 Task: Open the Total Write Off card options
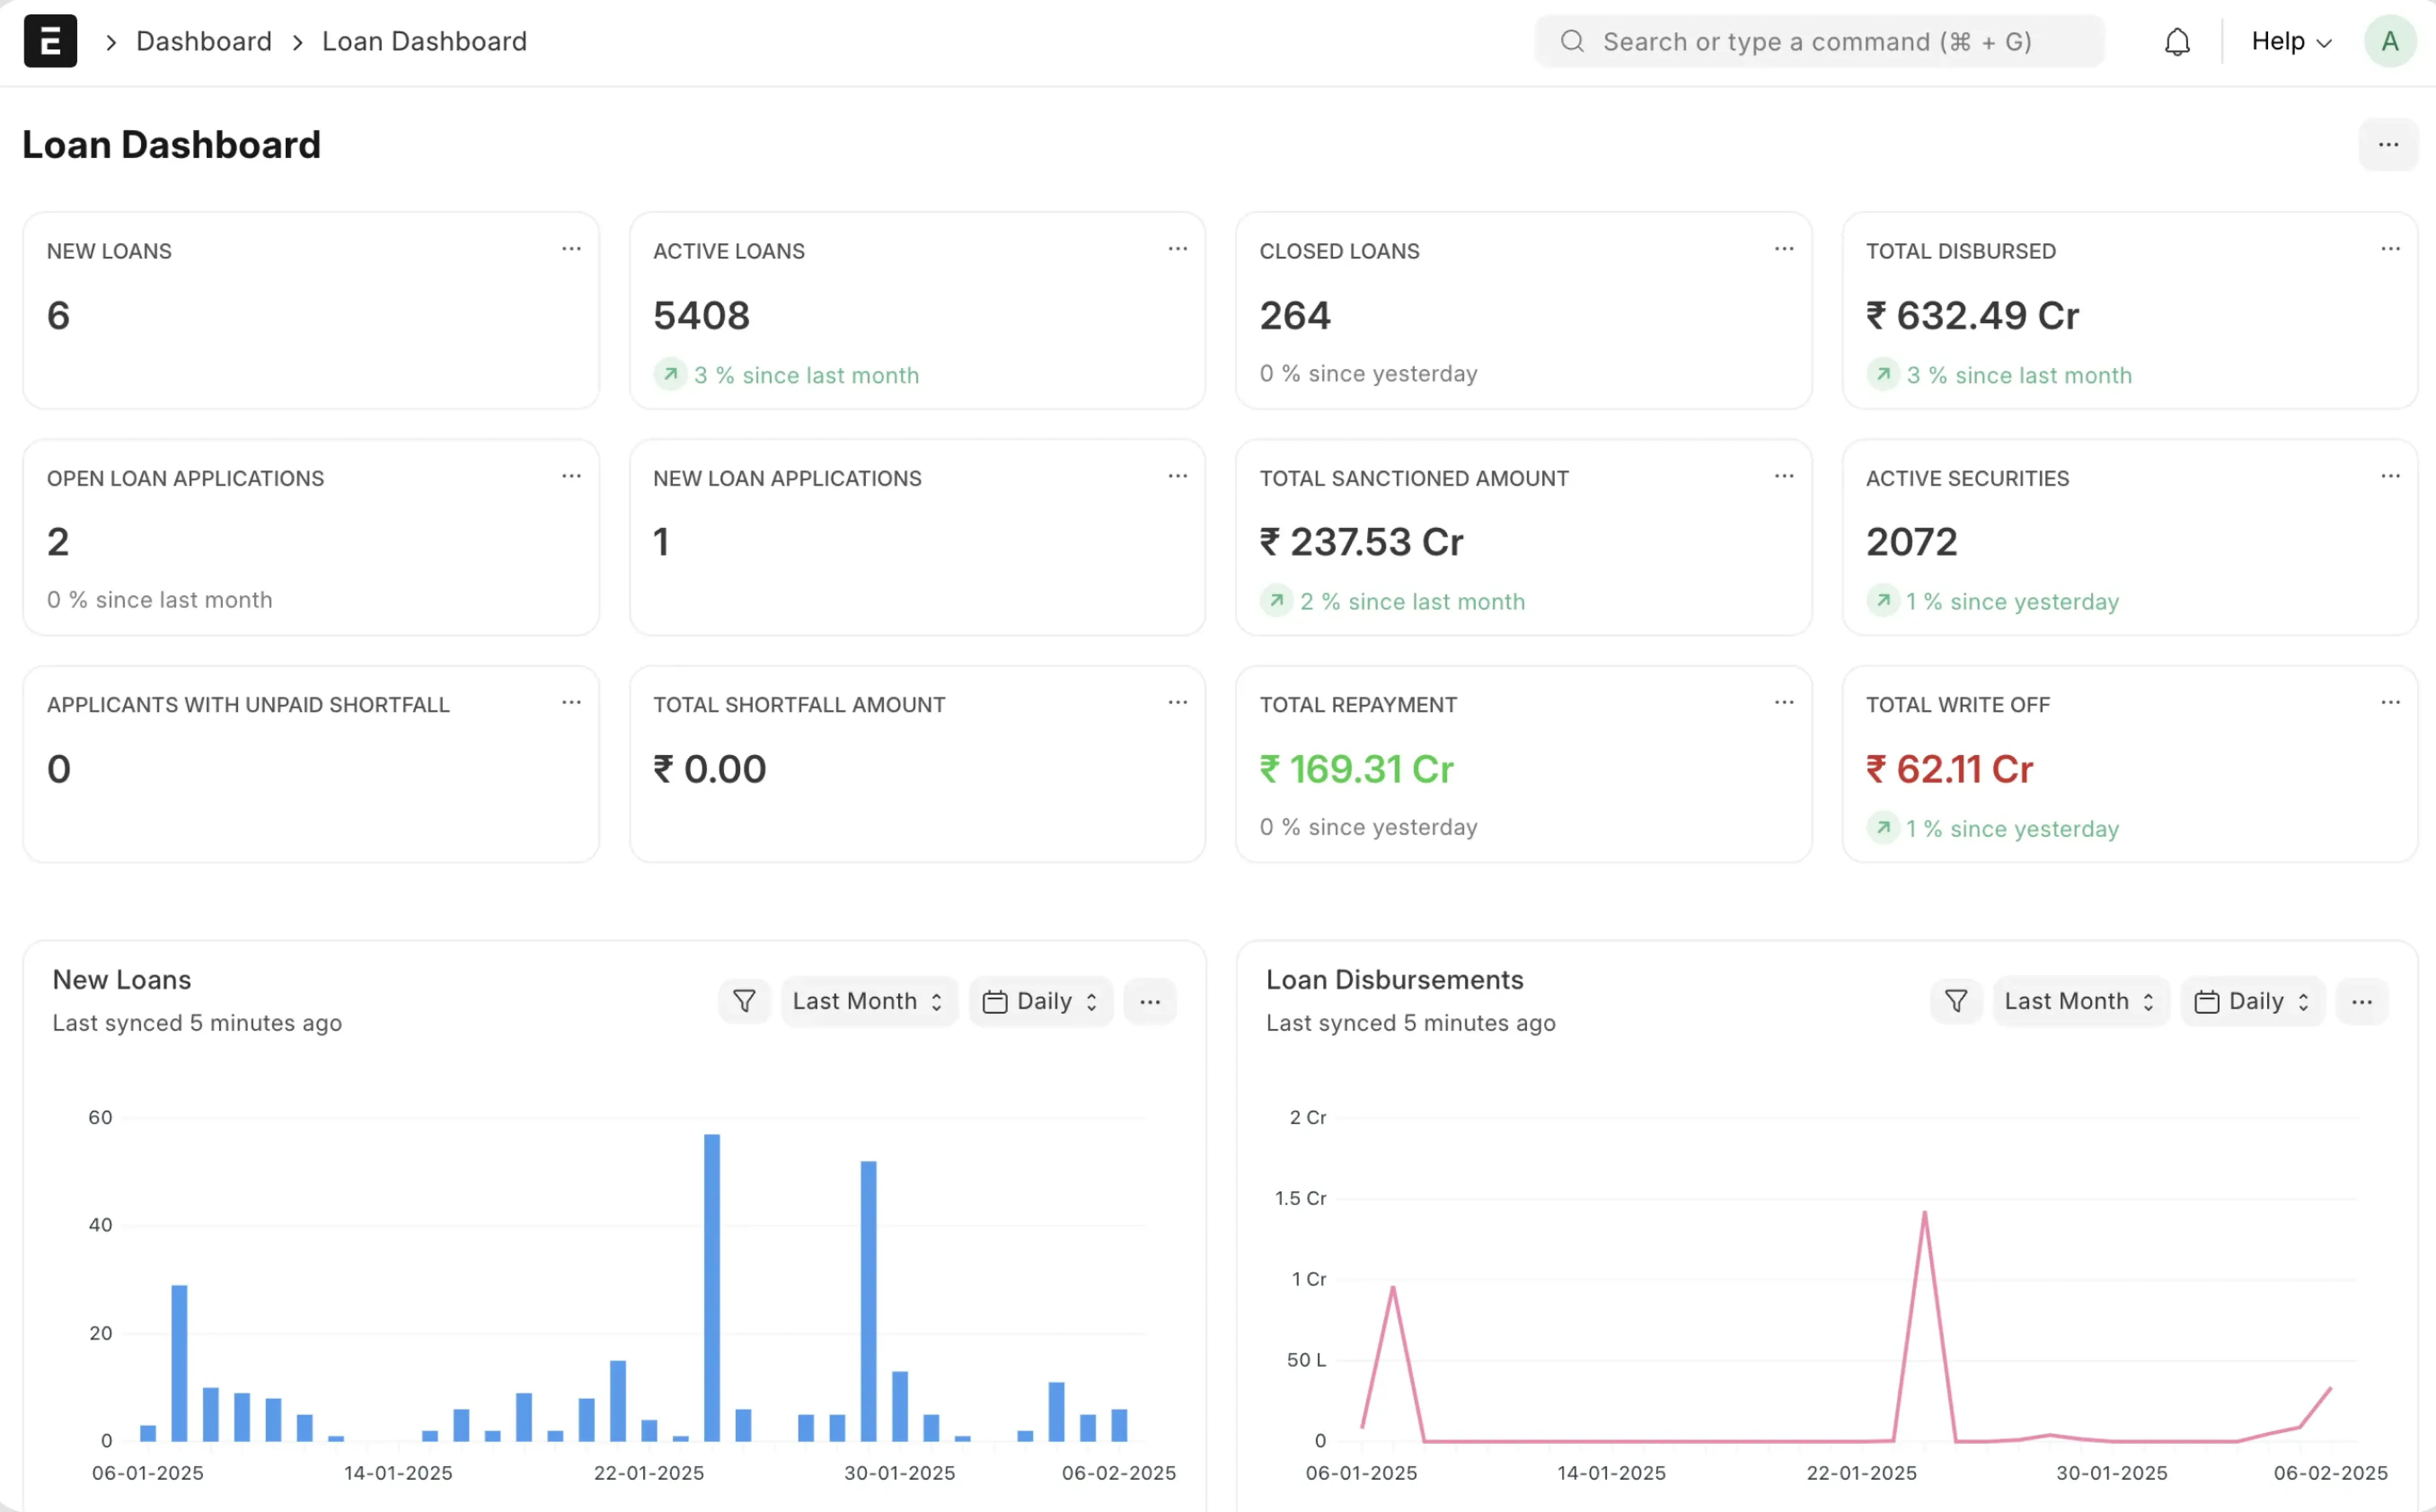2390,703
